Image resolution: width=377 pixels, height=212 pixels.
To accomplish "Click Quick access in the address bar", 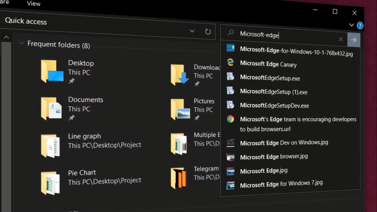I will (x=26, y=21).
